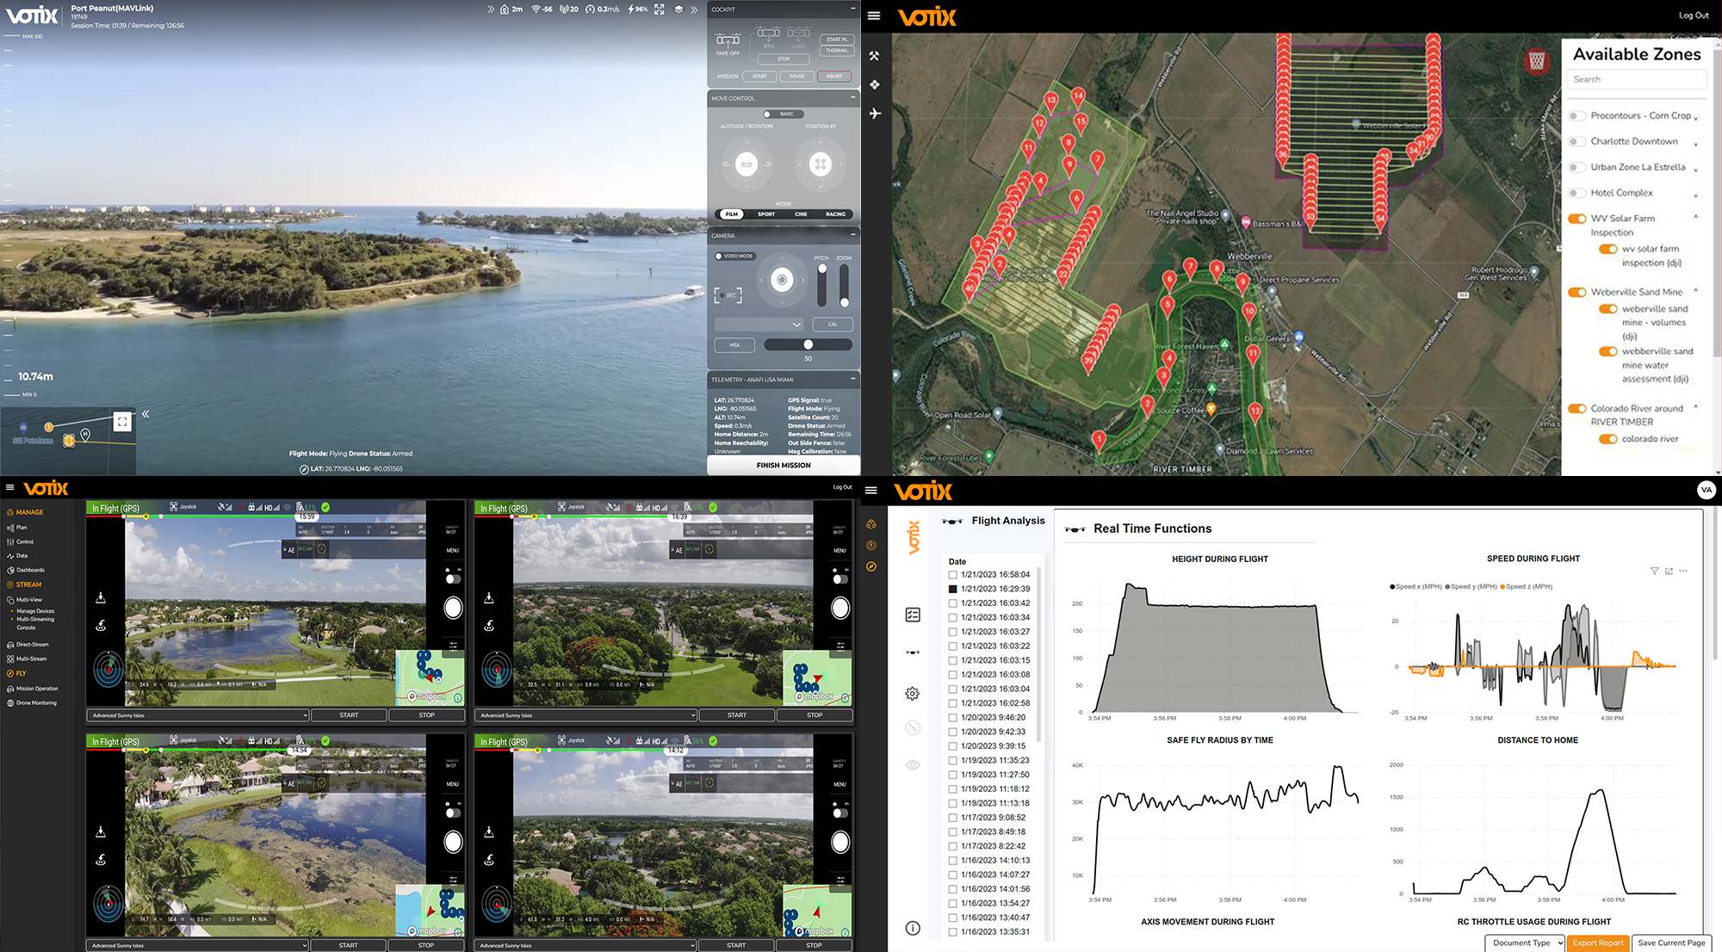Open top-left Advanced Sunny Isles mission dropdown
The height and width of the screenshot is (952, 1722).
[x=198, y=715]
